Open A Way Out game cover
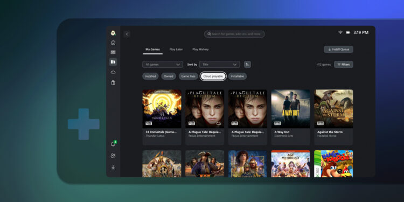 tap(291, 109)
